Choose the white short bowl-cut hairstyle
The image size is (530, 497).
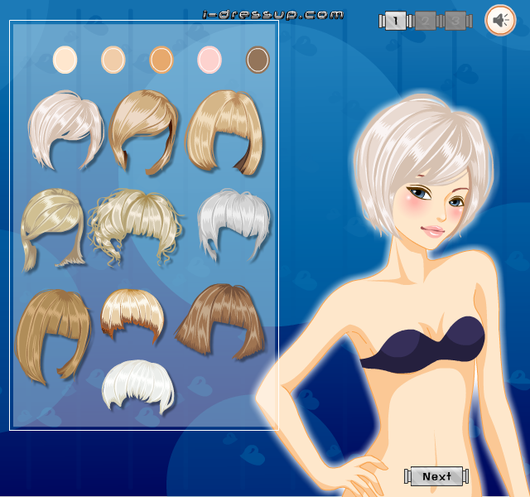[x=138, y=387]
